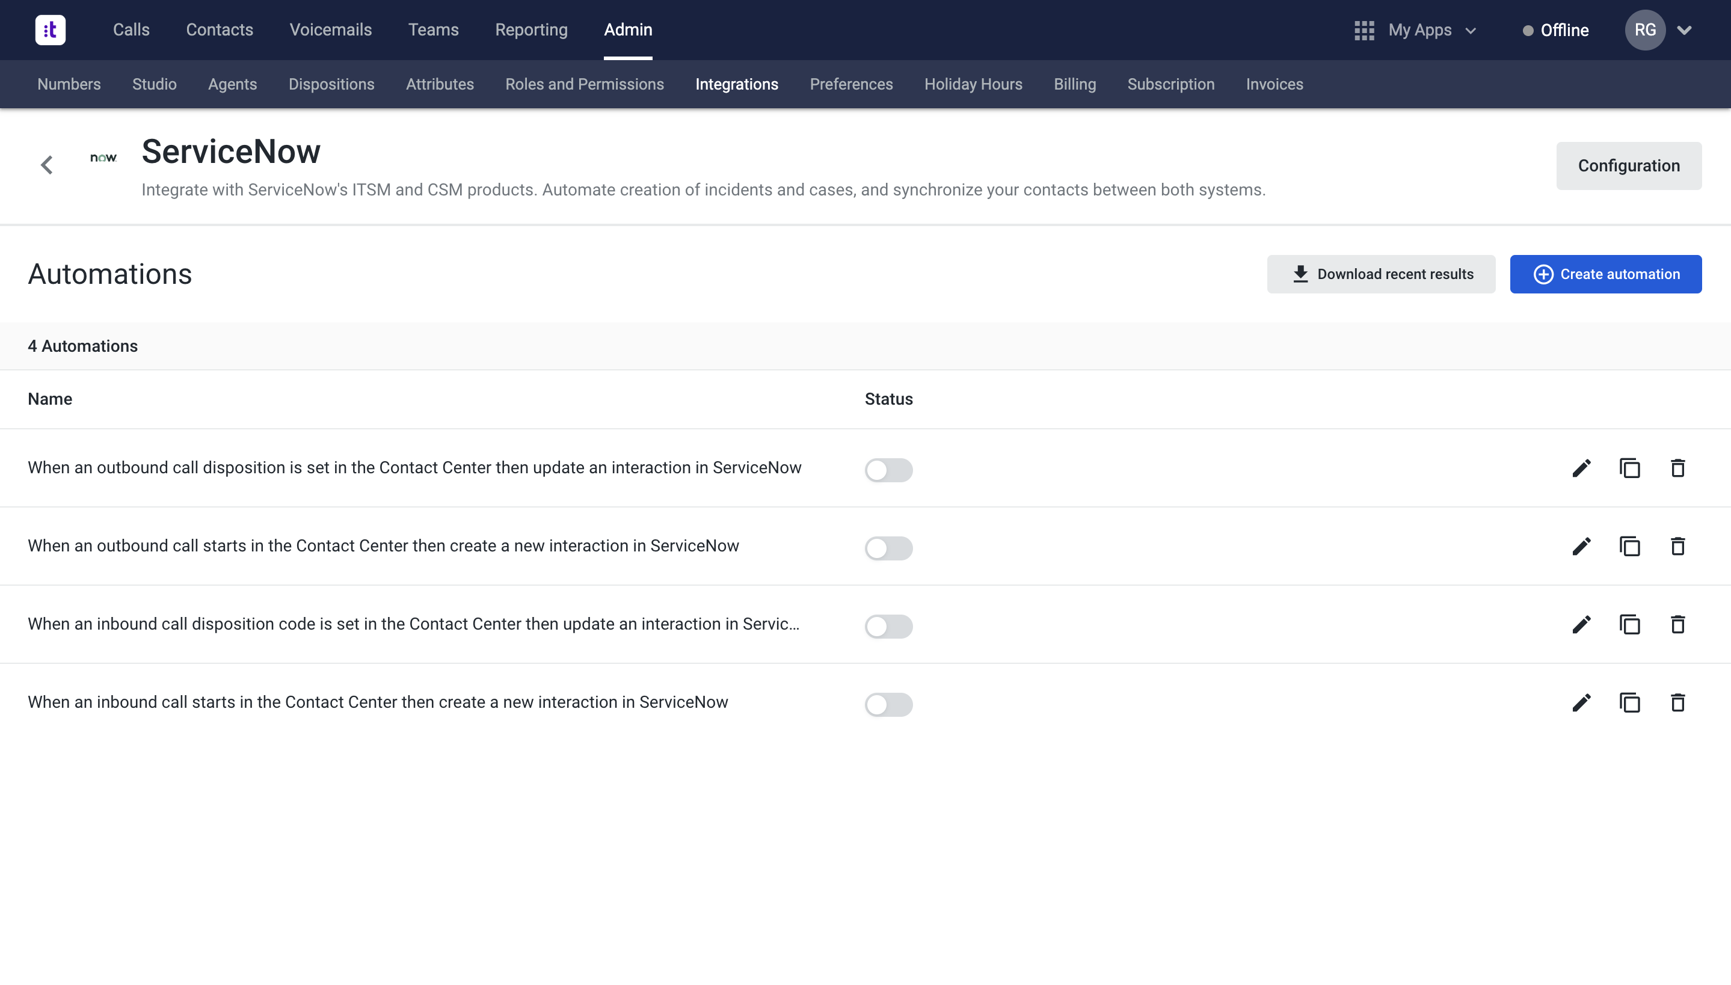This screenshot has width=1731, height=985.
Task: Delete the outbound call starts automation
Action: [1678, 546]
